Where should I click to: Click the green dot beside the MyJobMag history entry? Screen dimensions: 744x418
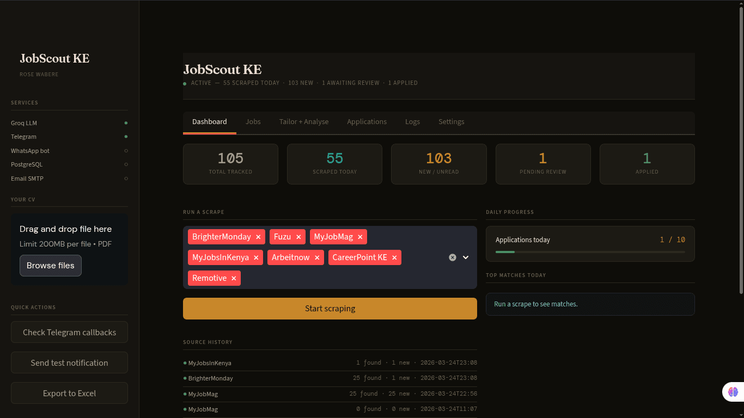pos(185,394)
